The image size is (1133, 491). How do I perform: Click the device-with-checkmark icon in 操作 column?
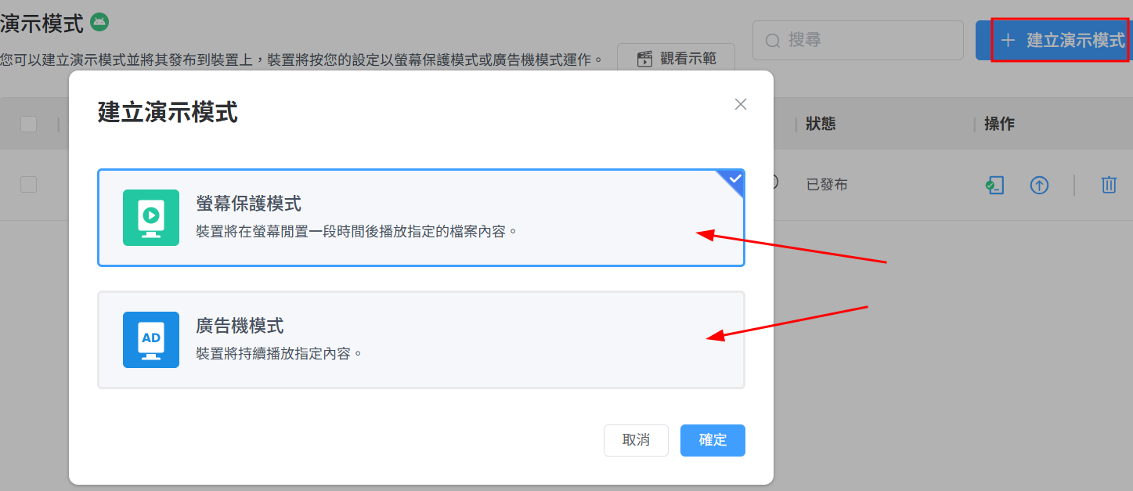pyautogui.click(x=995, y=185)
